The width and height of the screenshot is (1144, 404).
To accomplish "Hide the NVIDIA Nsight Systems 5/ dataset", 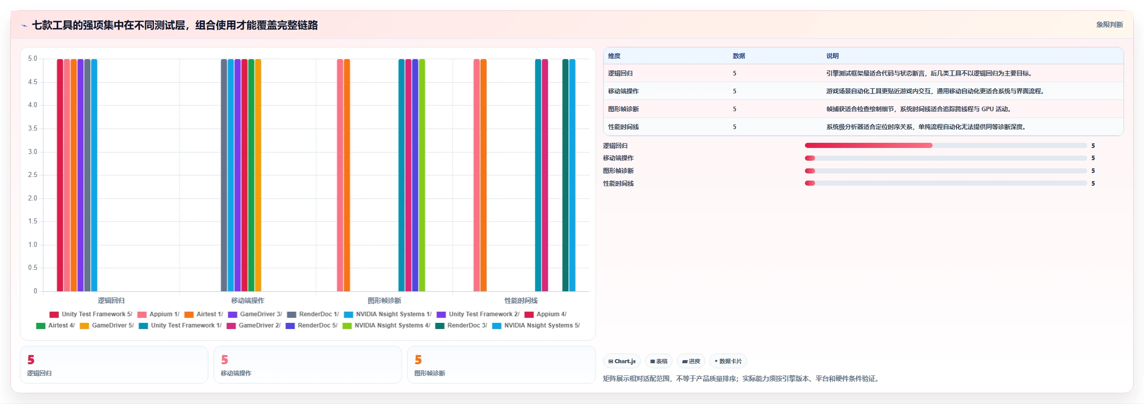I will [x=536, y=325].
